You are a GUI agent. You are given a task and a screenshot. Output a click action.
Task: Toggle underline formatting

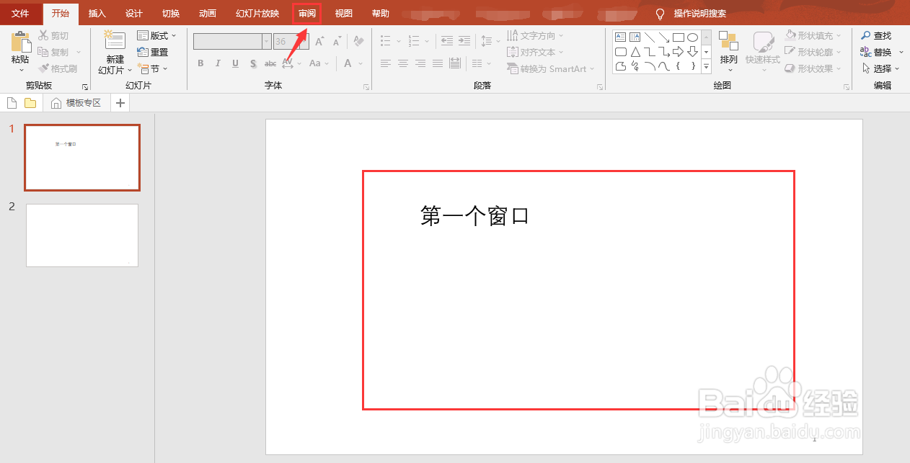point(234,63)
